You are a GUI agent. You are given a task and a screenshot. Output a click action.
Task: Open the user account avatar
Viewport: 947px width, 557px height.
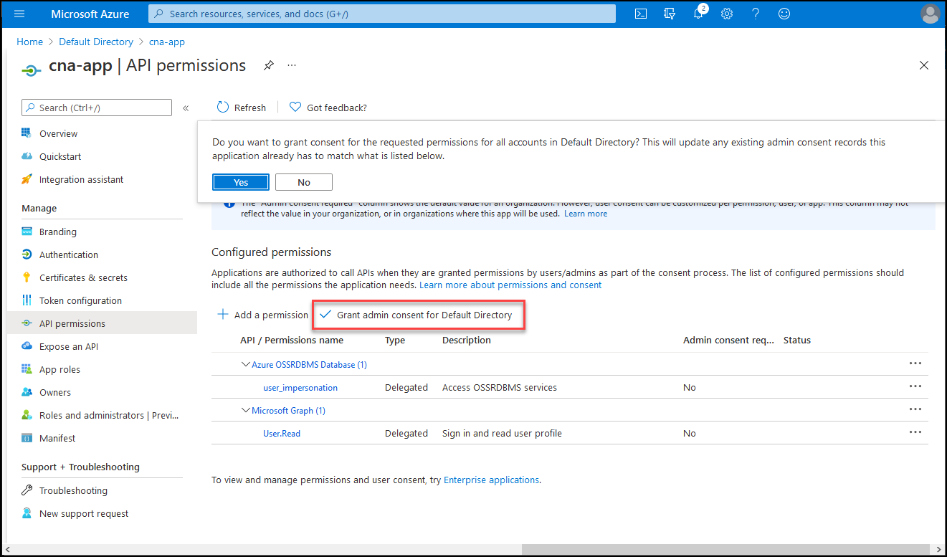[x=930, y=14]
